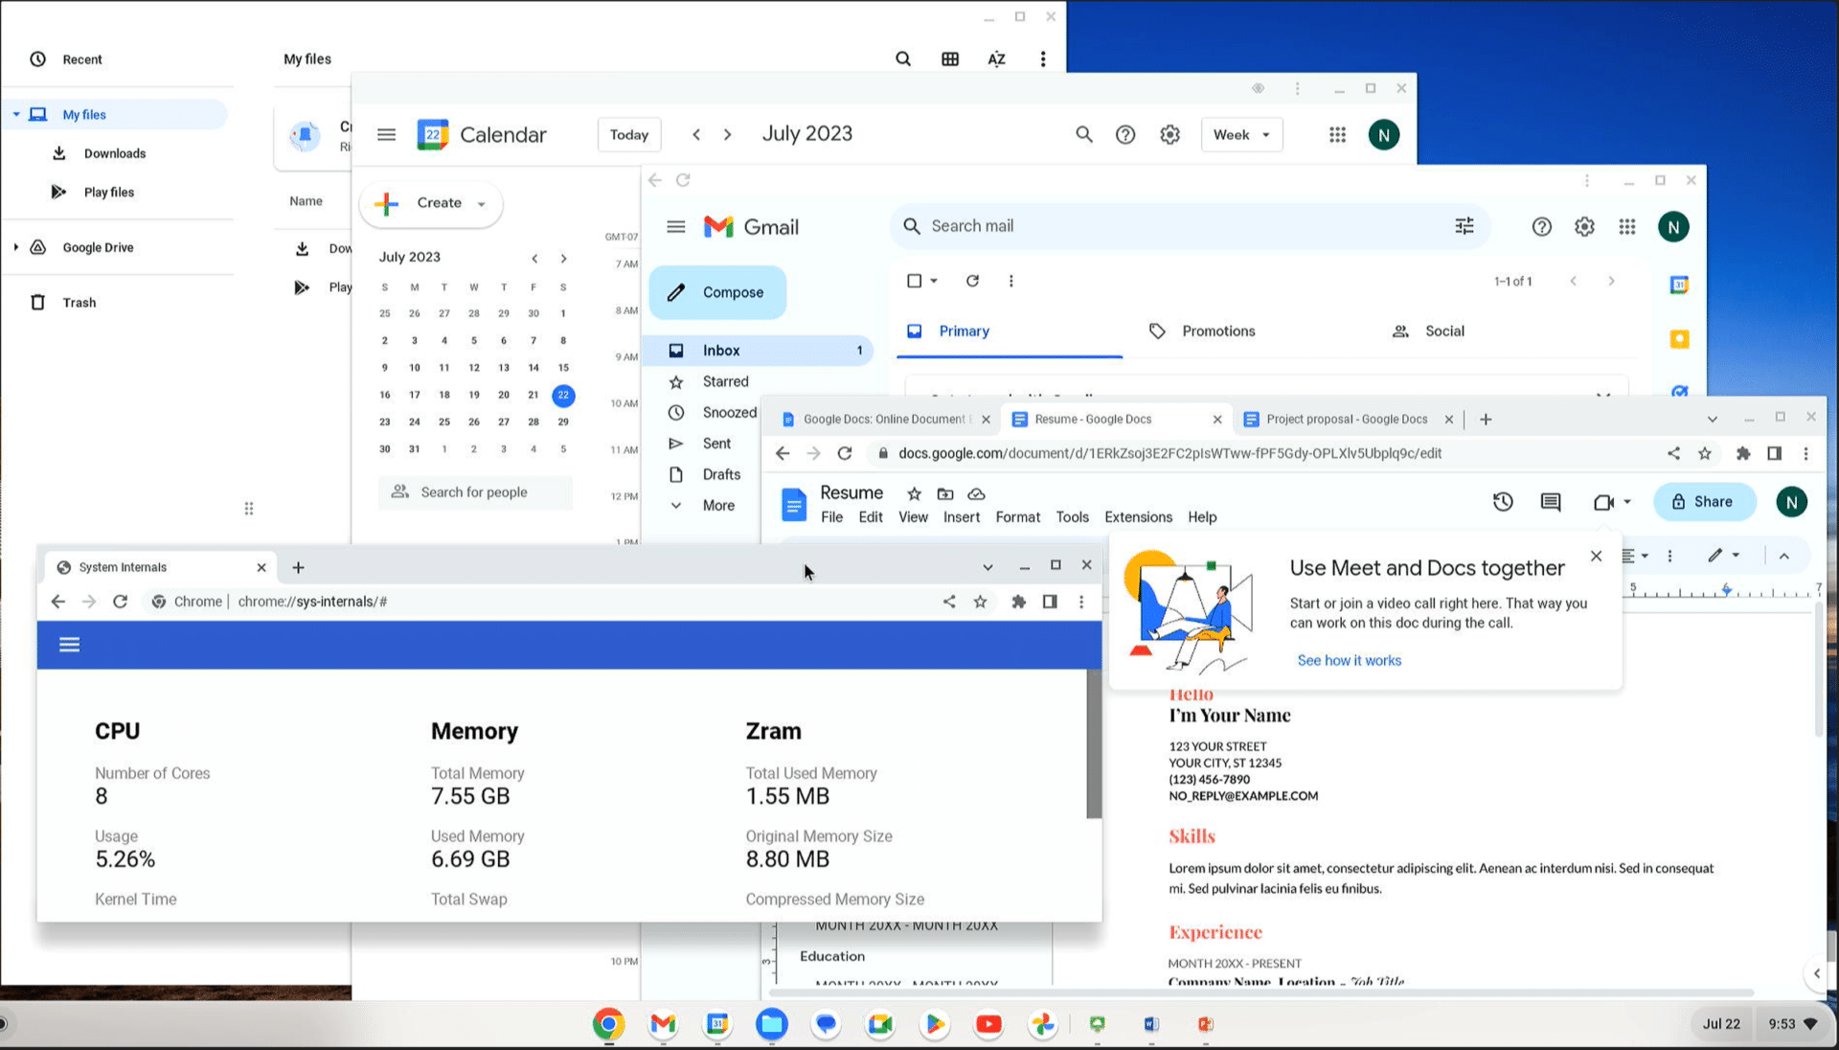
Task: Collapse My files tree in Files
Action: point(16,115)
